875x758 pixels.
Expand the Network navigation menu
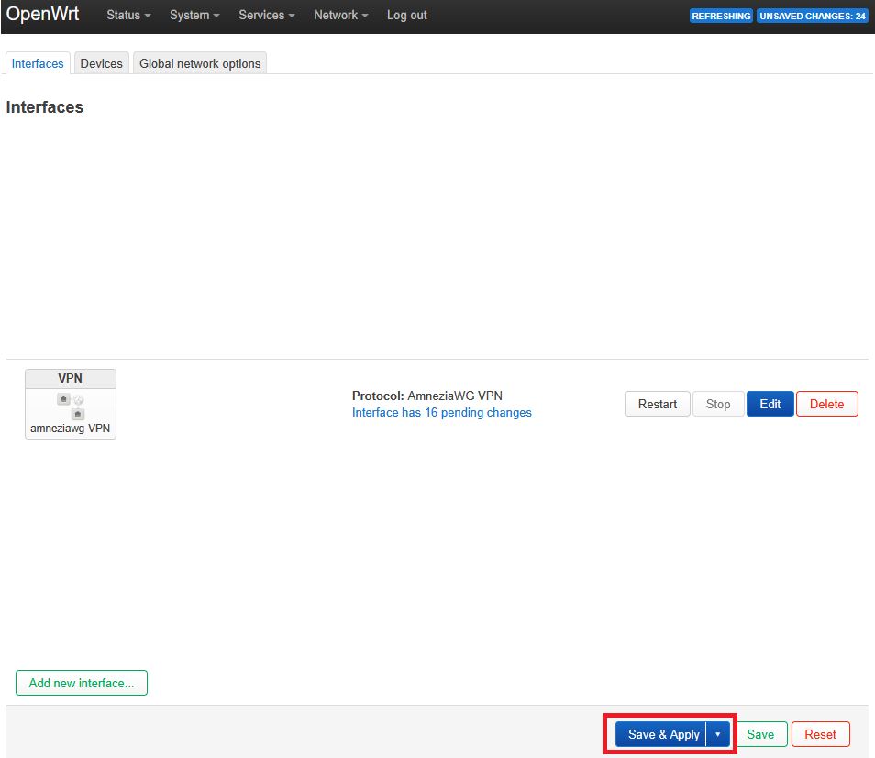340,16
